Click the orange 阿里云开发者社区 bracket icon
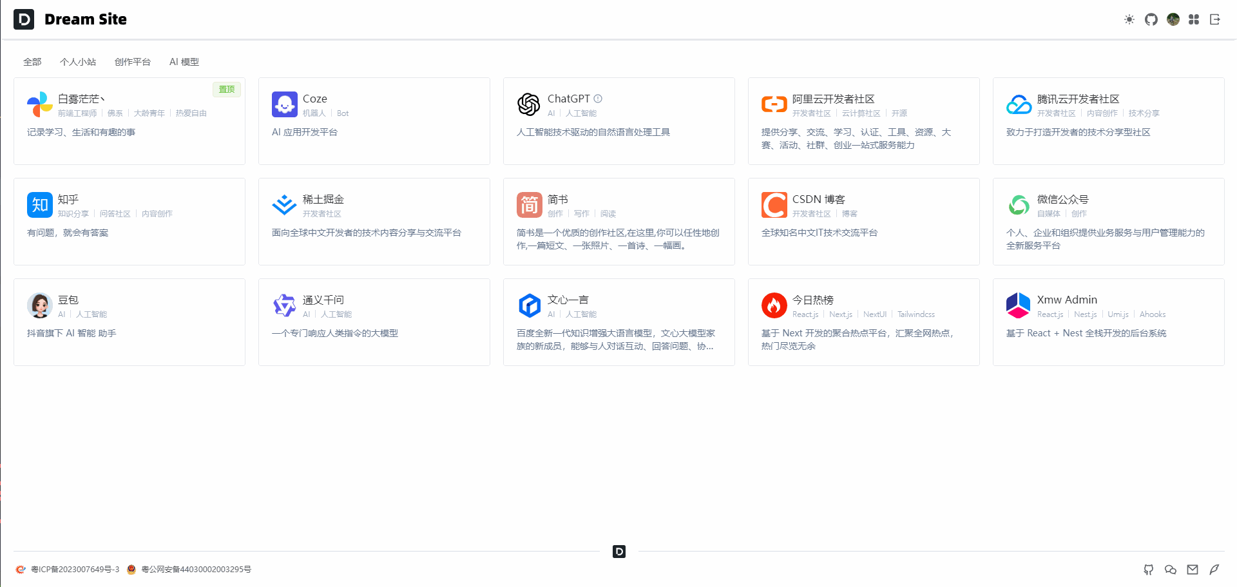Viewport: 1237px width, 587px height. coord(774,104)
